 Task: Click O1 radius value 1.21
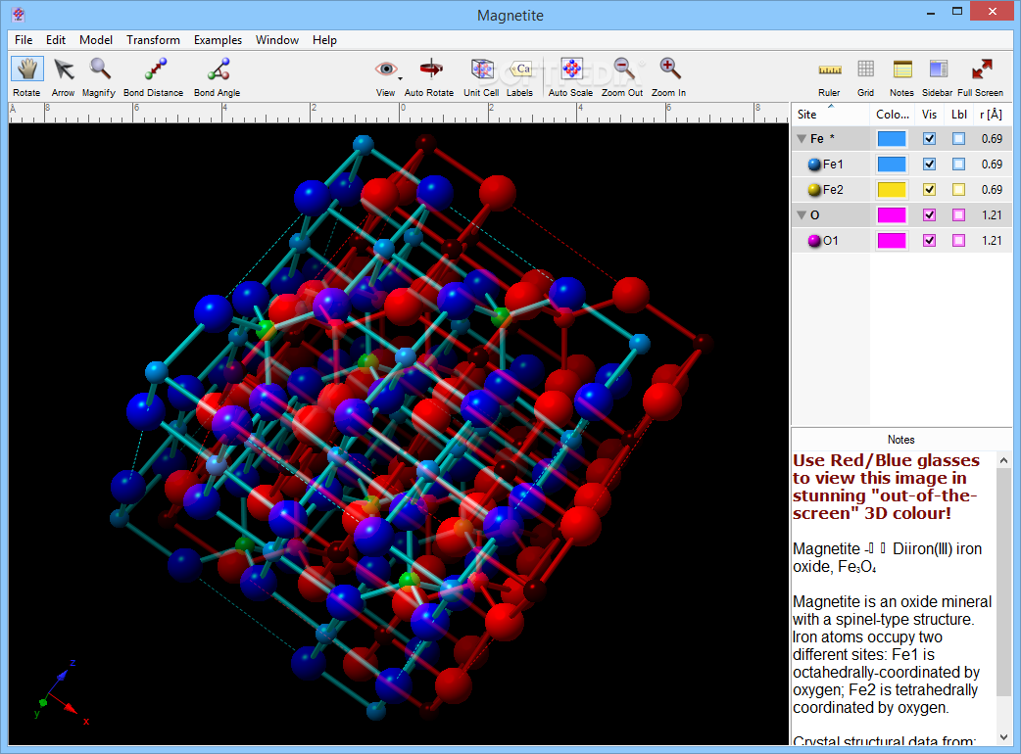pyautogui.click(x=992, y=240)
